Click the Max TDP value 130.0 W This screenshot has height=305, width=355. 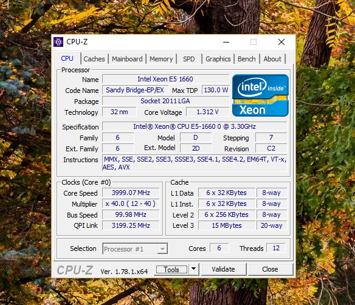click(216, 90)
